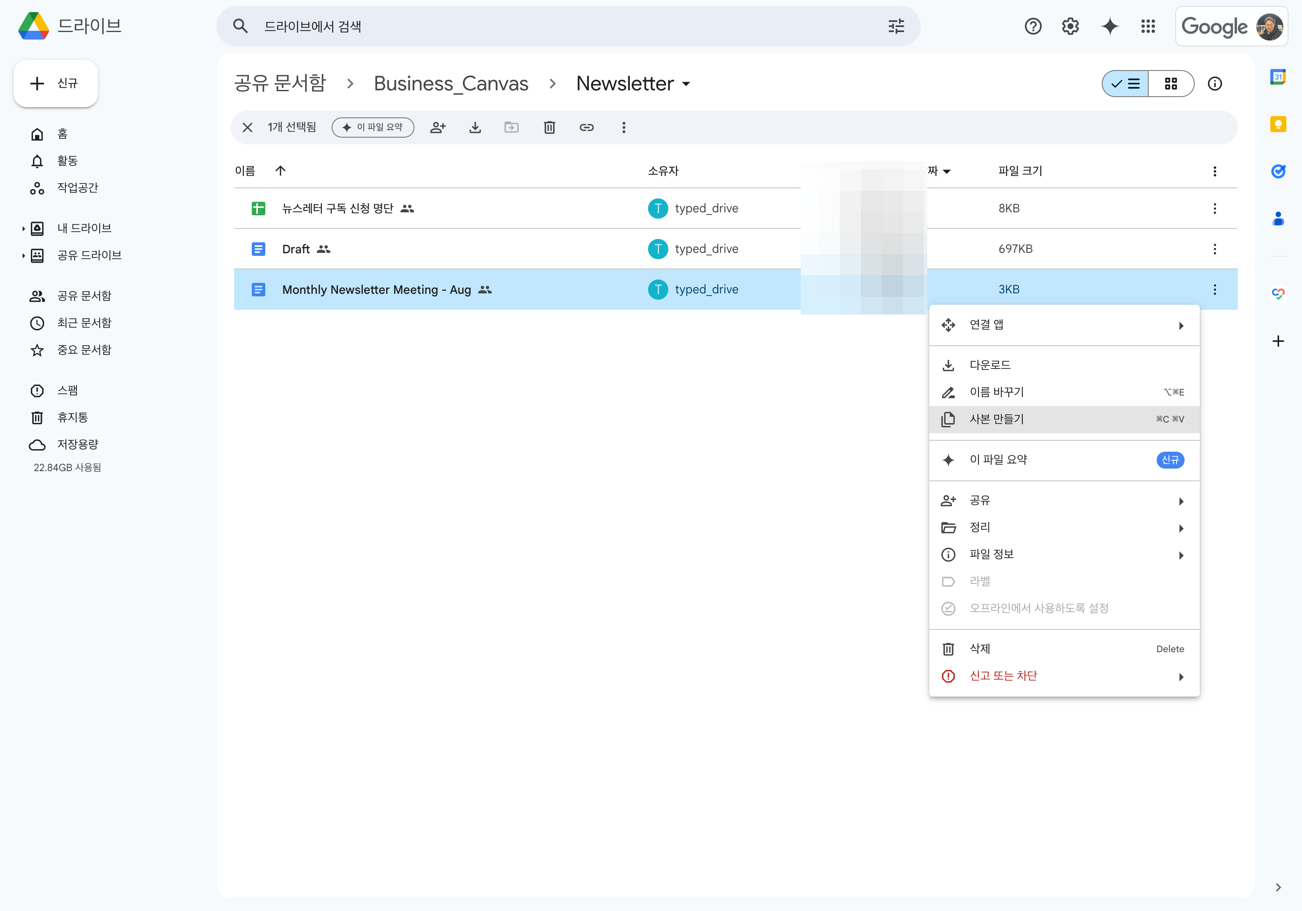
Task: Click the download toolbar icon
Action: point(475,127)
